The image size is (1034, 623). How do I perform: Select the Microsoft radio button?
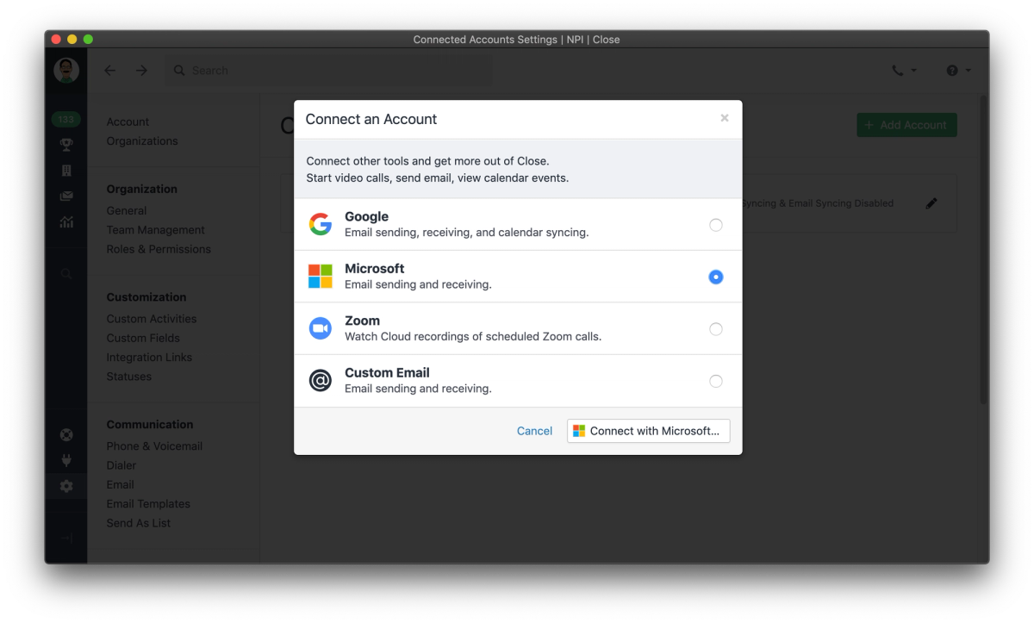tap(716, 277)
